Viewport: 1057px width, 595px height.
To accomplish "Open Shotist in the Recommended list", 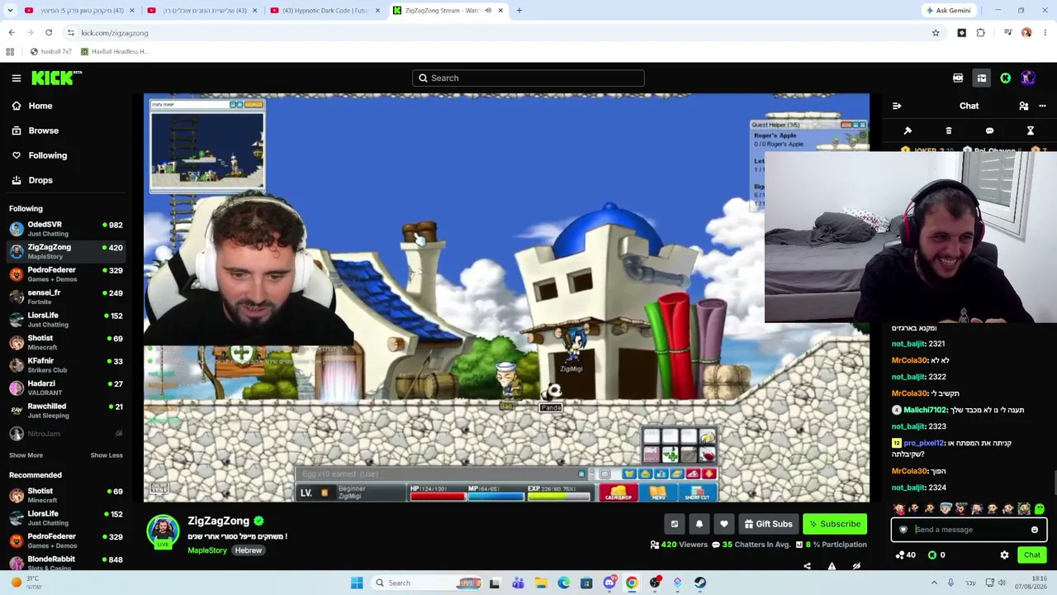I will 66,495.
